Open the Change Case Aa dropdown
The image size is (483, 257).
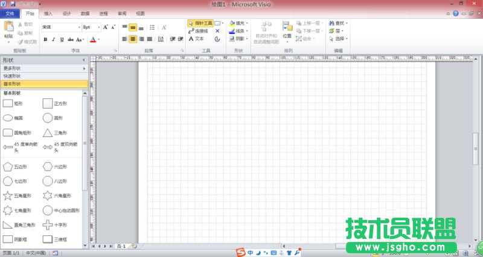(x=80, y=39)
